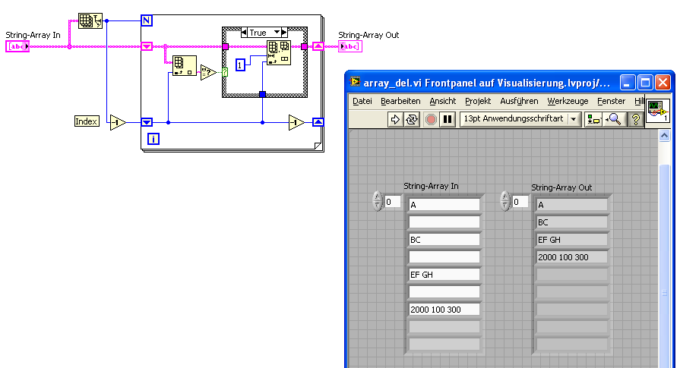This screenshot has width=680, height=368.
Task: Open the font dropdown '13pt Anwendungsschriftart'
Action: pyautogui.click(x=520, y=118)
